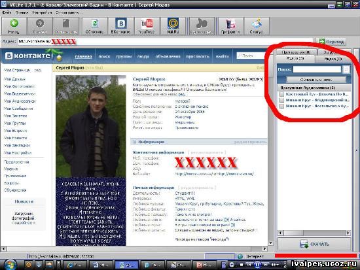The height and width of the screenshot is (270, 360).
Task: Click the Forward arrow toolbar icon
Action: [x=40, y=26]
